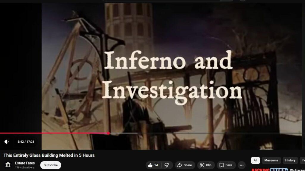Dislike the video with thumbs down
This screenshot has height=171, width=305.
point(167,165)
